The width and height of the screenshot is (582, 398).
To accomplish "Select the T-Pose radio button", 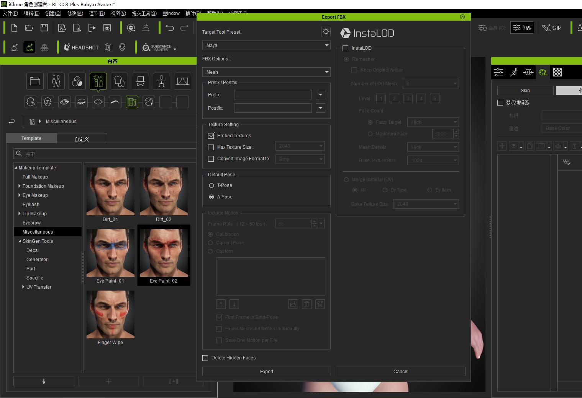I will point(211,185).
